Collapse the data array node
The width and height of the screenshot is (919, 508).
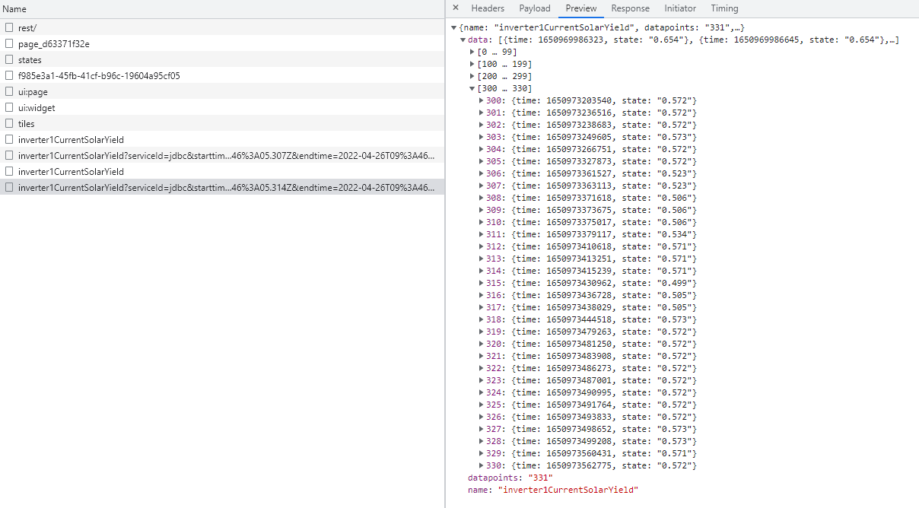click(463, 40)
